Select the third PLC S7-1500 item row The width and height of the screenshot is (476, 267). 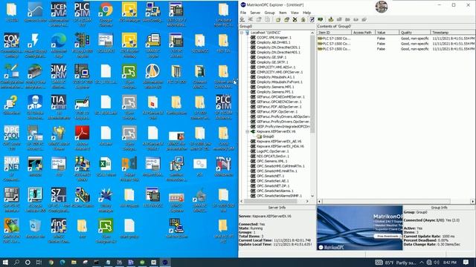(396, 49)
